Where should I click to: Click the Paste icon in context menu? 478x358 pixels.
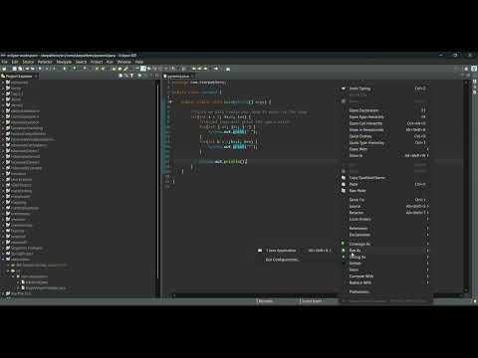tap(344, 184)
